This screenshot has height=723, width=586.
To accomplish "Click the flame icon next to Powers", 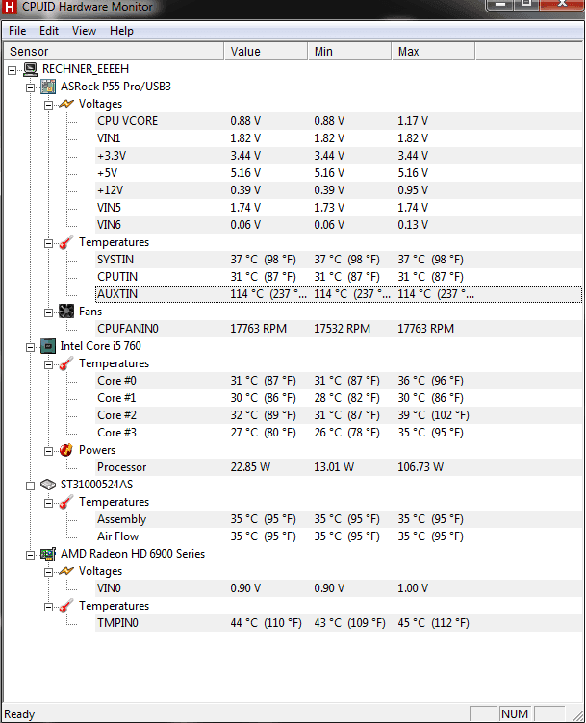I will point(66,450).
